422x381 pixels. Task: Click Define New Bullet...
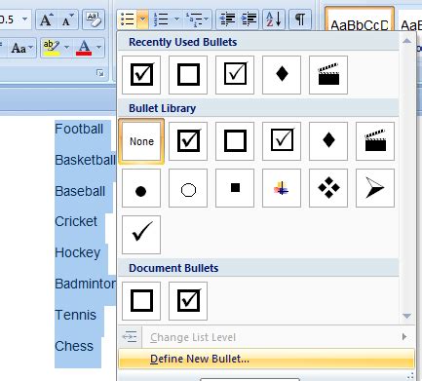[x=266, y=359]
